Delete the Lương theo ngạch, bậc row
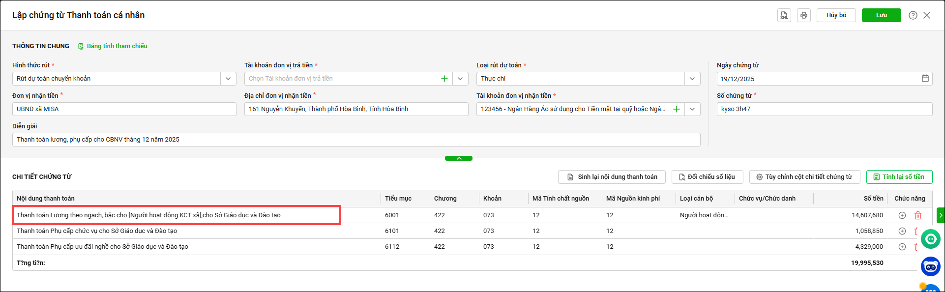Image resolution: width=945 pixels, height=292 pixels. tap(917, 215)
